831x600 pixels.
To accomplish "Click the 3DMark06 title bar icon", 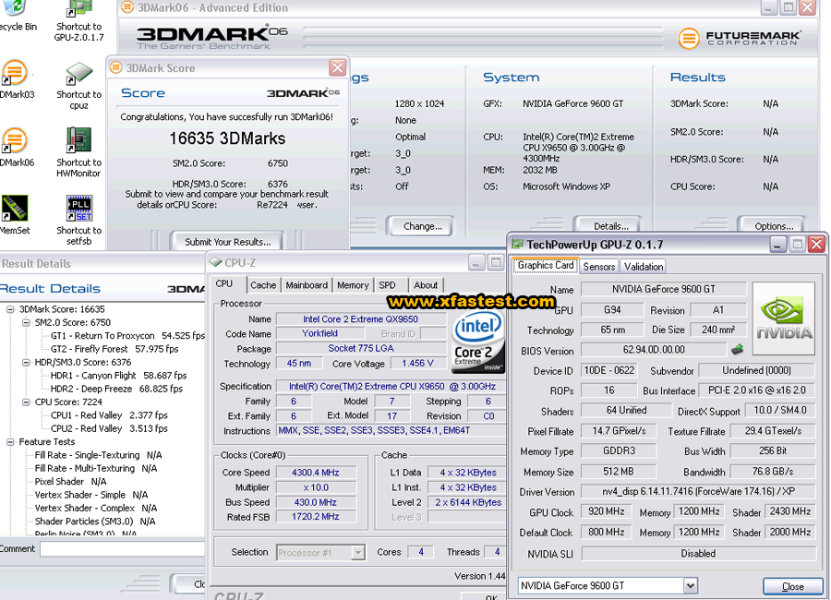I will pos(127,7).
